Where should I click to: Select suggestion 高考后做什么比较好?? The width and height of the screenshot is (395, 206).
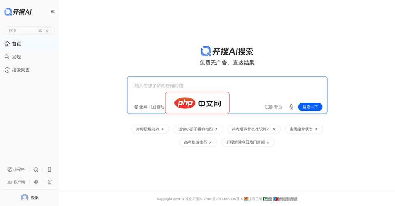coord(254,129)
